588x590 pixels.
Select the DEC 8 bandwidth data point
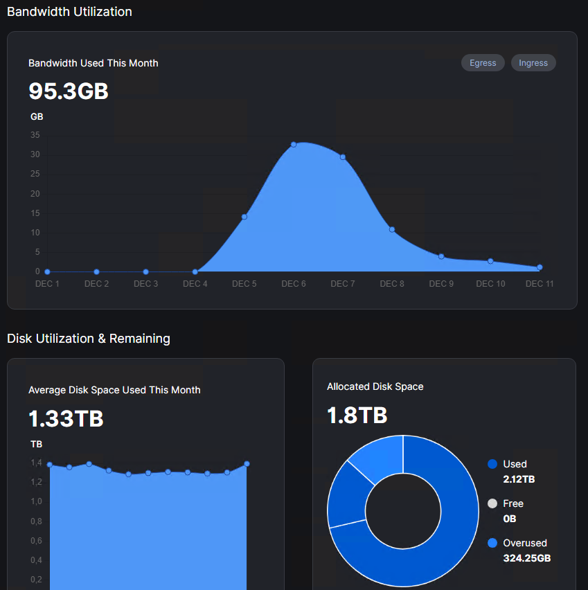click(392, 229)
